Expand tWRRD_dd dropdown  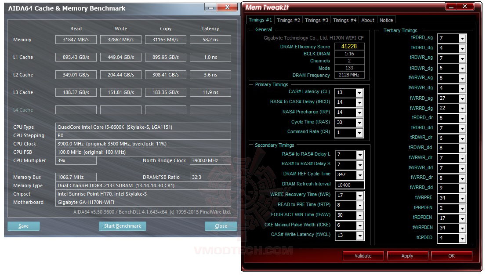[x=462, y=188]
